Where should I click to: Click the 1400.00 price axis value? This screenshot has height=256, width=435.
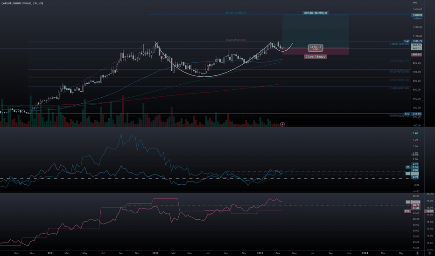click(418, 9)
